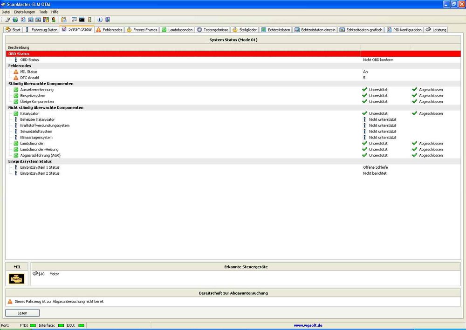Open the terminal console toolbar icon
This screenshot has height=330, width=466.
click(x=82, y=20)
